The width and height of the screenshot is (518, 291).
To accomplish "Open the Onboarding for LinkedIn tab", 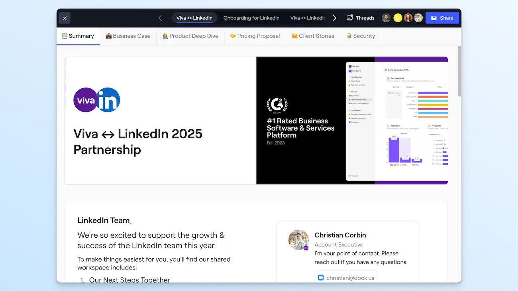I will click(x=251, y=18).
